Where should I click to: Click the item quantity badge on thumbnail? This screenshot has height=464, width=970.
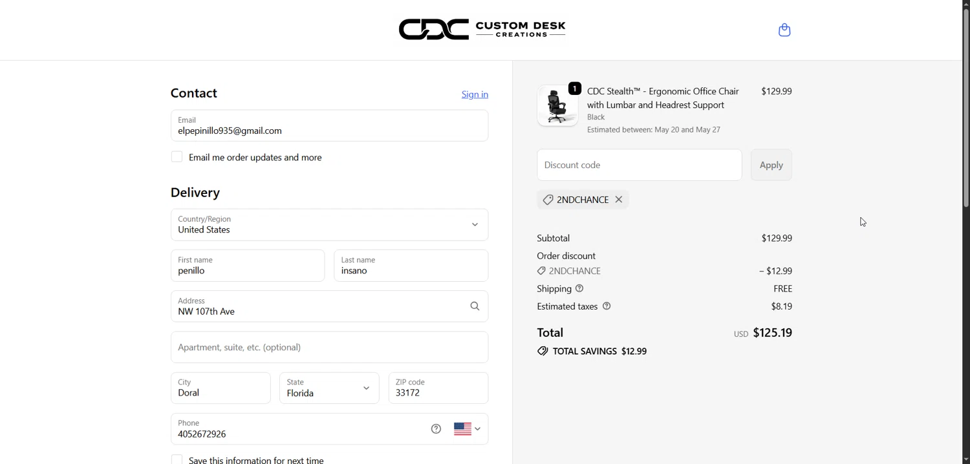coord(574,89)
